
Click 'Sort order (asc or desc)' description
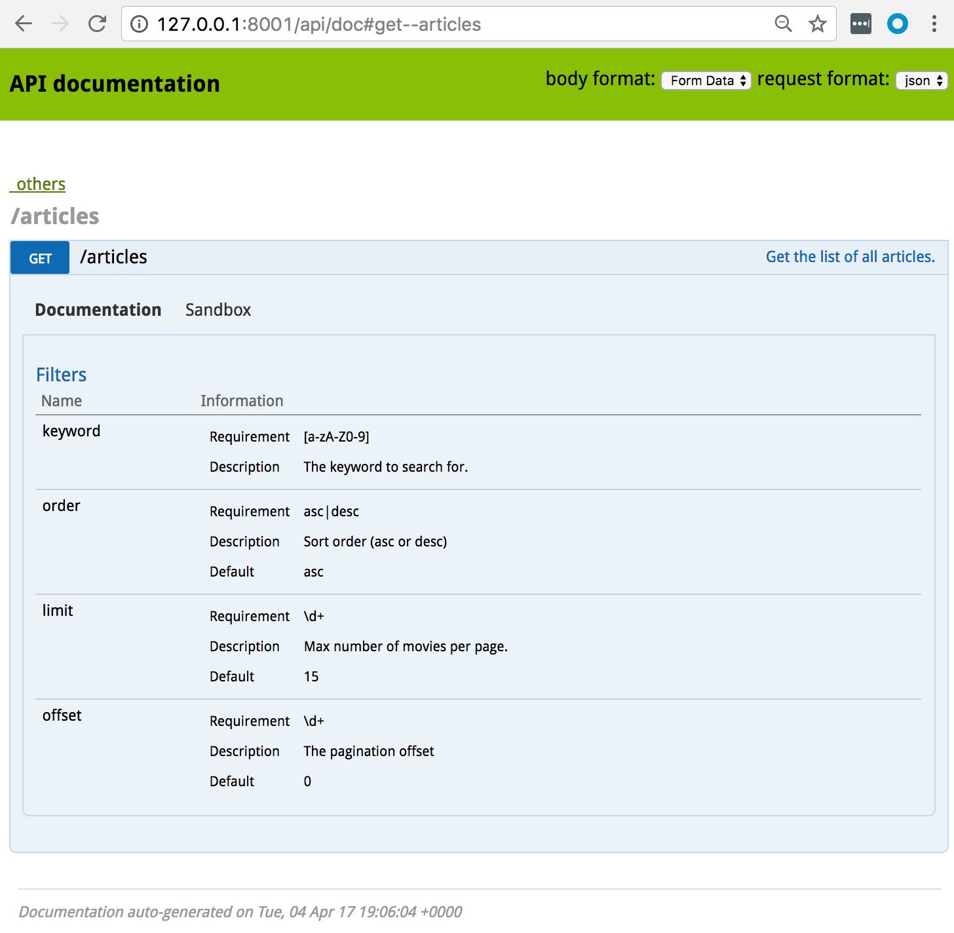(x=375, y=542)
